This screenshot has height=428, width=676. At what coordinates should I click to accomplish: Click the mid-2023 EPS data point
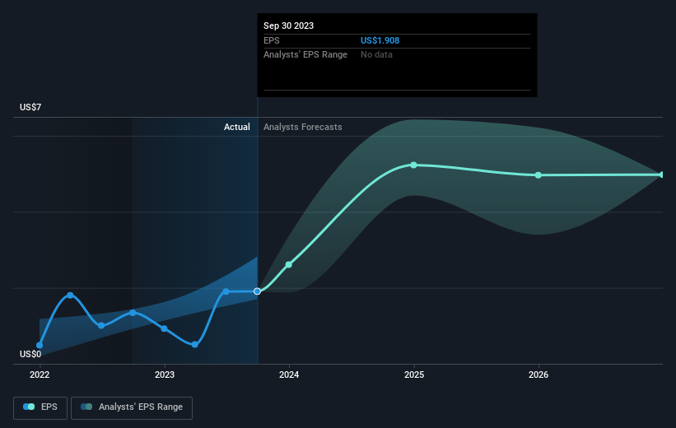tap(226, 292)
